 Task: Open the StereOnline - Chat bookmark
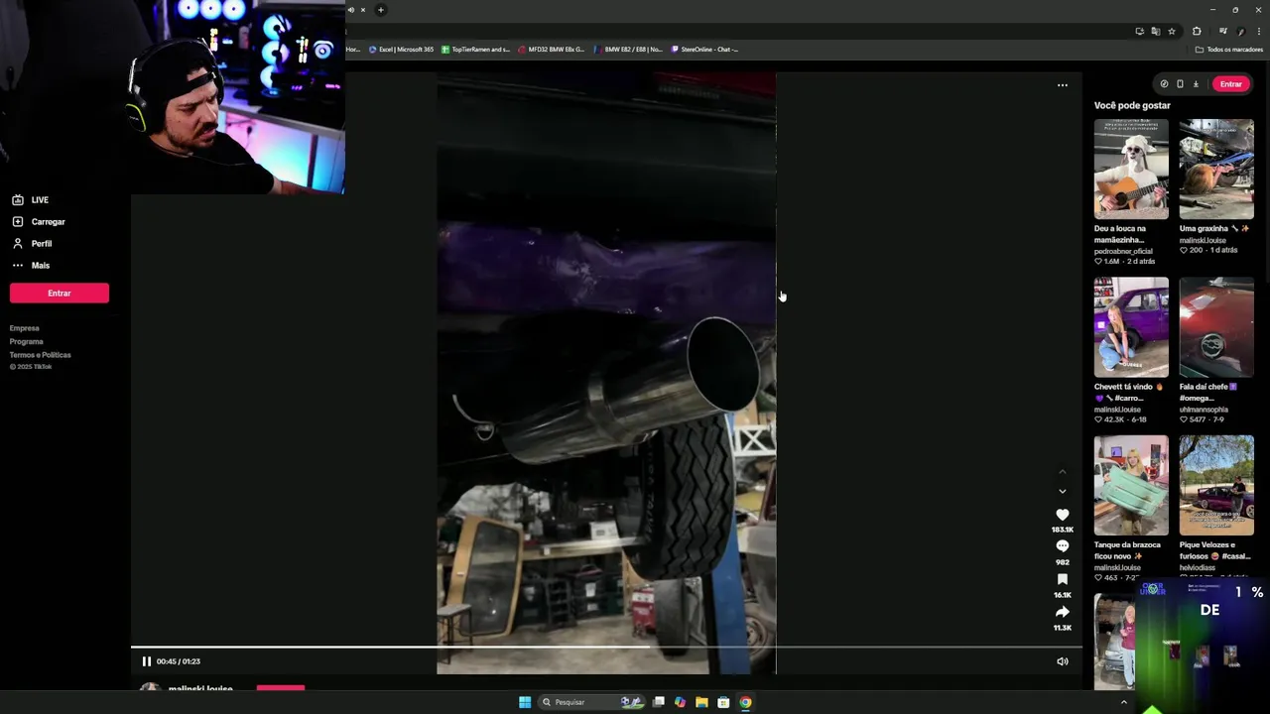tap(704, 50)
